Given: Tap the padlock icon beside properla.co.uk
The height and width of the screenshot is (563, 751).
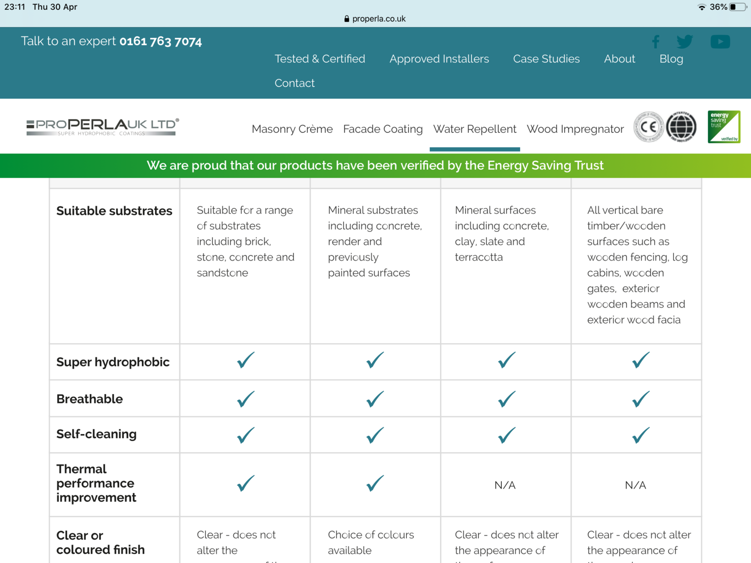Looking at the screenshot, I should coord(347,19).
